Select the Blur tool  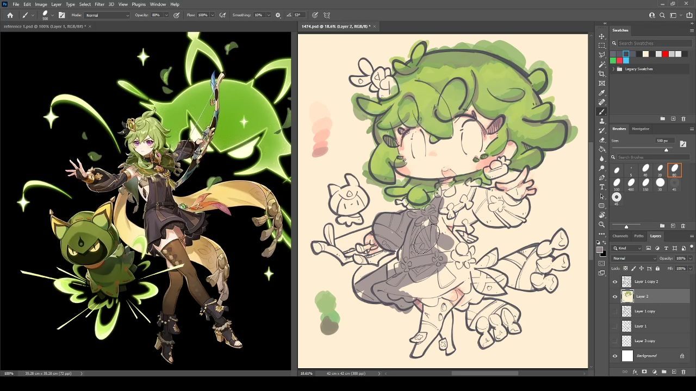602,159
